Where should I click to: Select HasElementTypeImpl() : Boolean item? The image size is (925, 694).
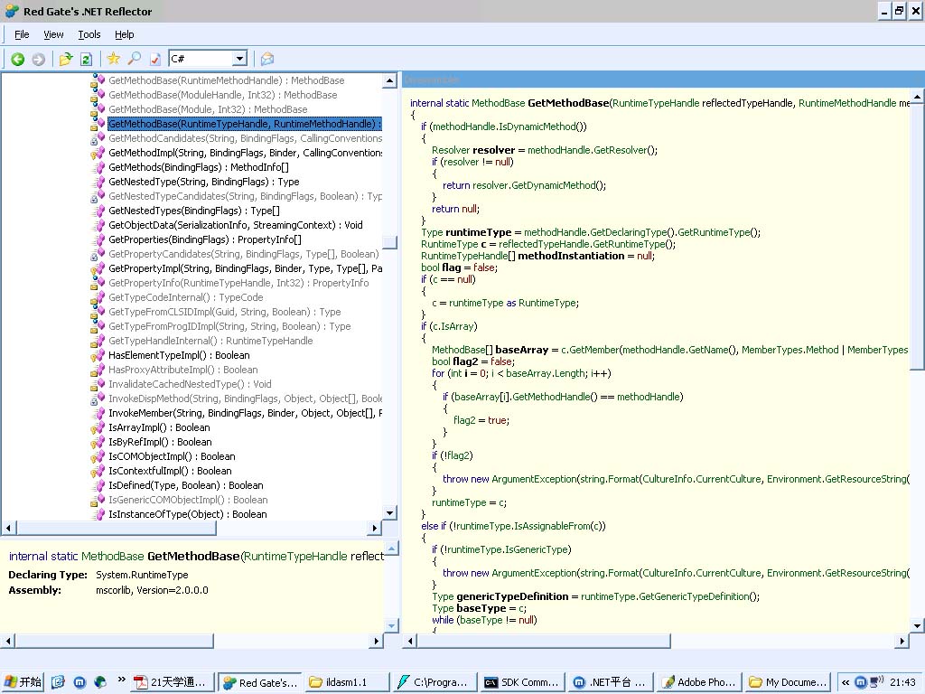click(179, 355)
